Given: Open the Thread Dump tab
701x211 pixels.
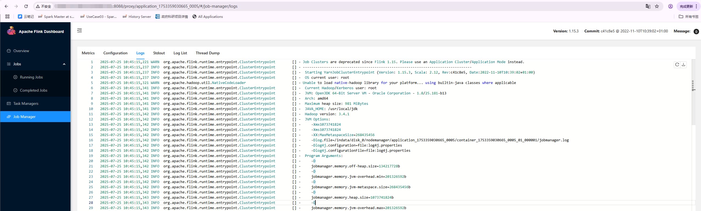Looking at the screenshot, I should click(208, 53).
